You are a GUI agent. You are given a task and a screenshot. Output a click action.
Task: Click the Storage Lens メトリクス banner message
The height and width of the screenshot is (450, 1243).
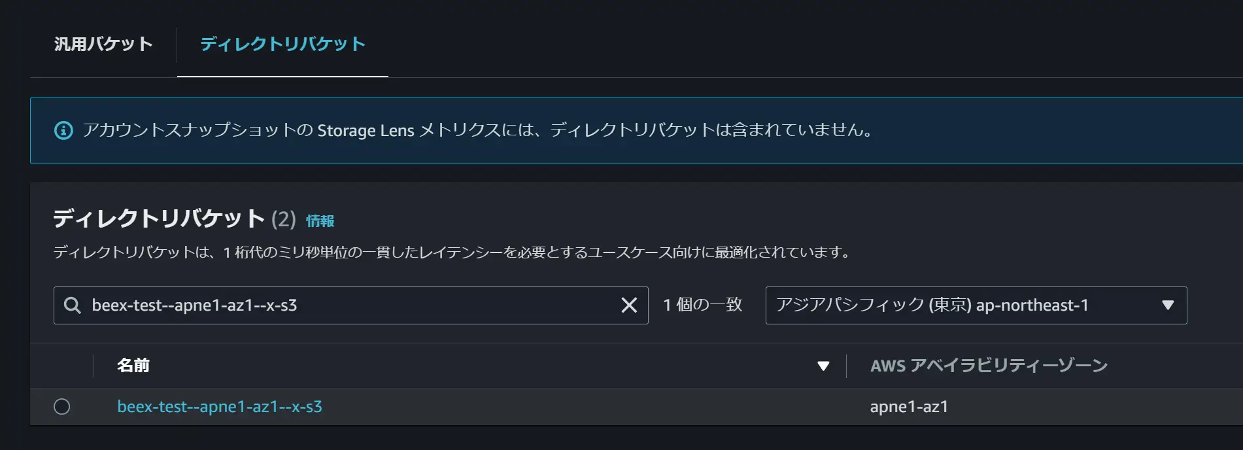click(x=477, y=130)
